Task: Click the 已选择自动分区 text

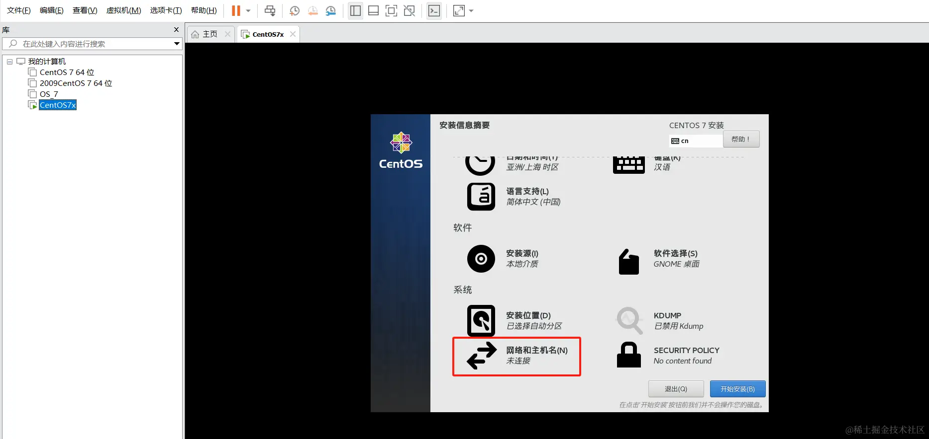Action: point(534,326)
